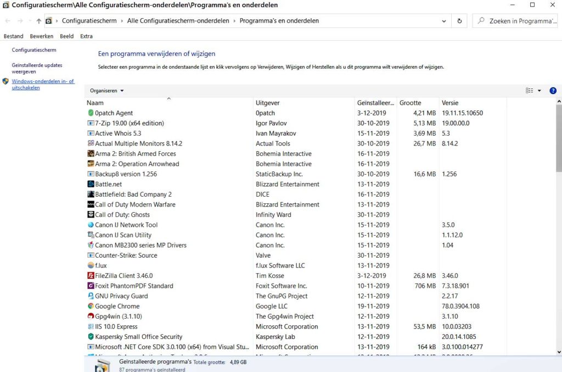Click the 0patch Agent program icon
Screen dimensions: 562x372
[x=91, y=113]
